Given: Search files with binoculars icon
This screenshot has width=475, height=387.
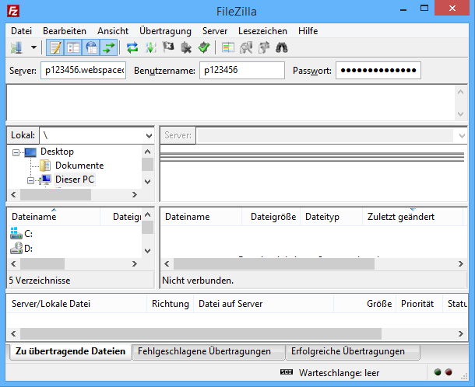Looking at the screenshot, I should tap(282, 47).
